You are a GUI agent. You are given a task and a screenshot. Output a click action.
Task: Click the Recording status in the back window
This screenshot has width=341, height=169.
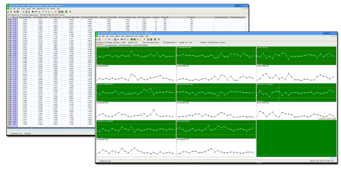click(x=28, y=133)
